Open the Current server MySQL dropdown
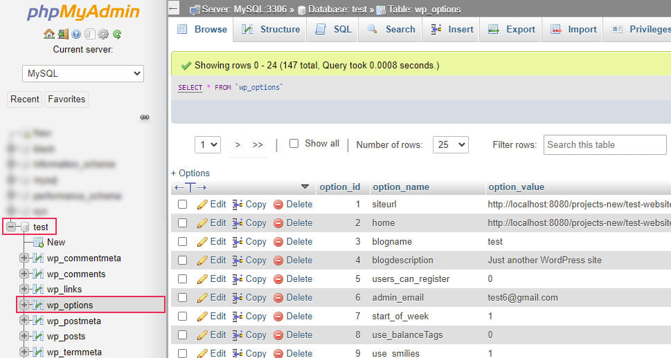Image resolution: width=671 pixels, height=358 pixels. (x=83, y=73)
